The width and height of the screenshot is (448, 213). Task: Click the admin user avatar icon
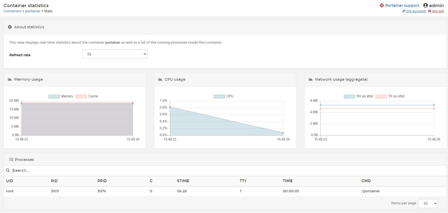click(x=425, y=5)
